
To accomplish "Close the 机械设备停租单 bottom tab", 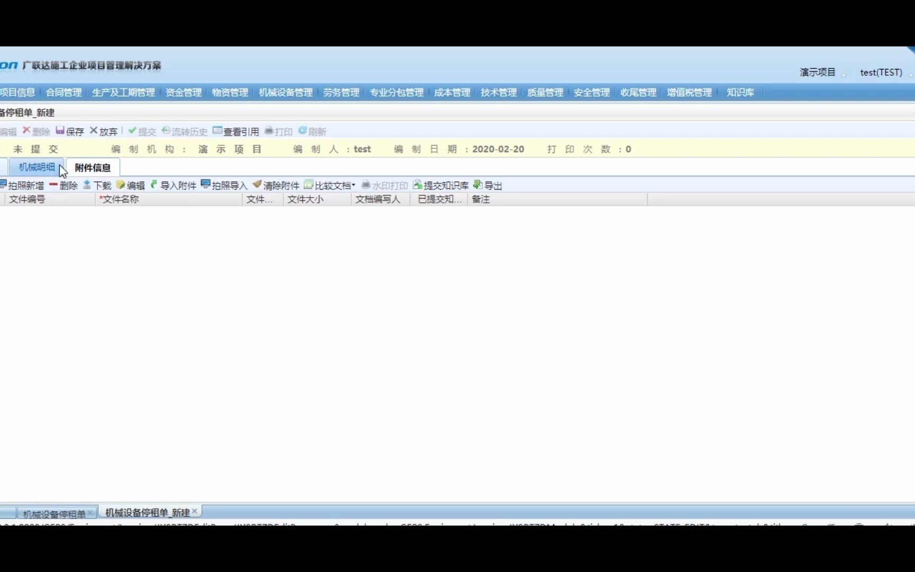I will [91, 512].
